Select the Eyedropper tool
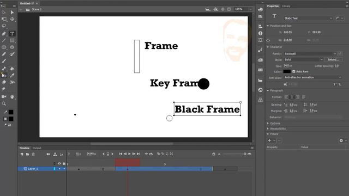The width and height of the screenshot is (349, 196). (12, 76)
